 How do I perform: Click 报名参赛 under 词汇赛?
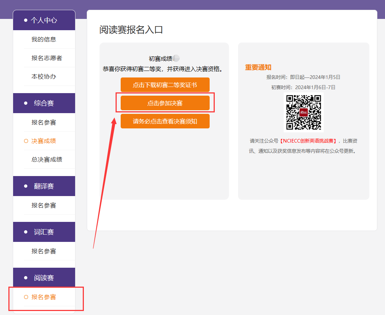tap(44, 251)
